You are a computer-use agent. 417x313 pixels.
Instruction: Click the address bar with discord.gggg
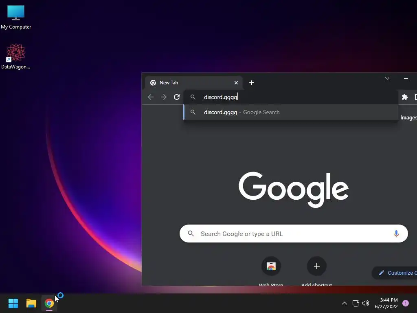[x=291, y=97]
